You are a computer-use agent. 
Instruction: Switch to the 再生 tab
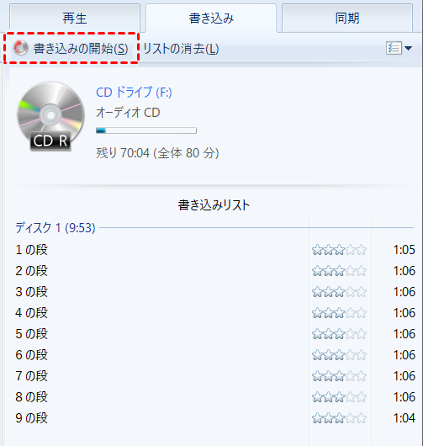click(75, 19)
